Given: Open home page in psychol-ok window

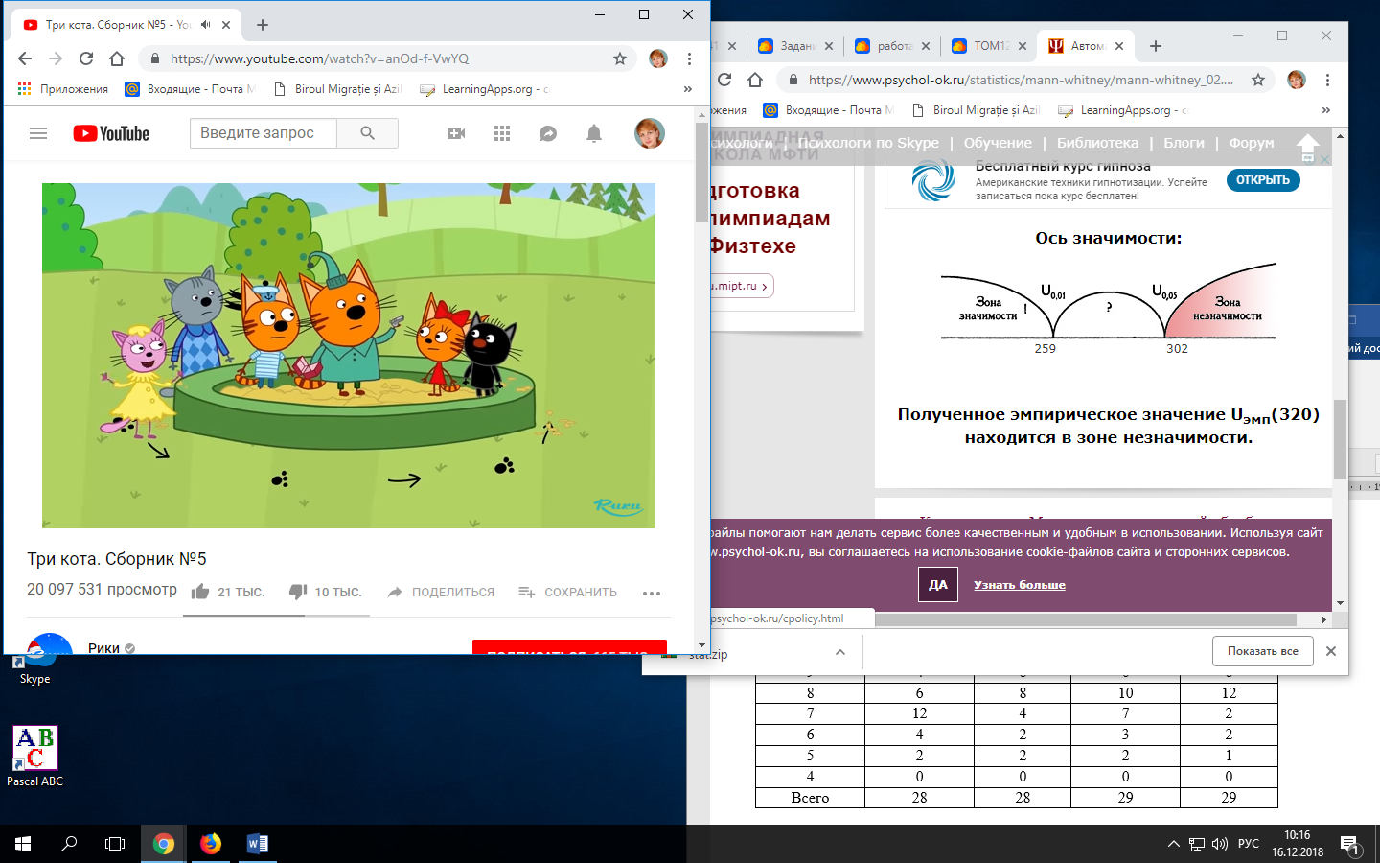Looking at the screenshot, I should click(x=755, y=80).
